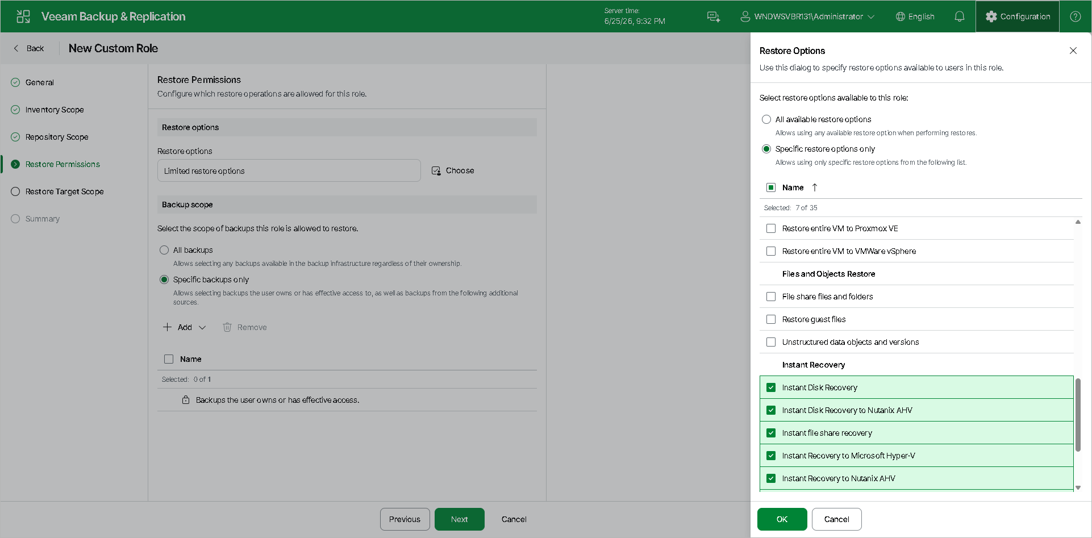Open Configuration label in header
This screenshot has width=1092, height=538.
tap(1025, 16)
